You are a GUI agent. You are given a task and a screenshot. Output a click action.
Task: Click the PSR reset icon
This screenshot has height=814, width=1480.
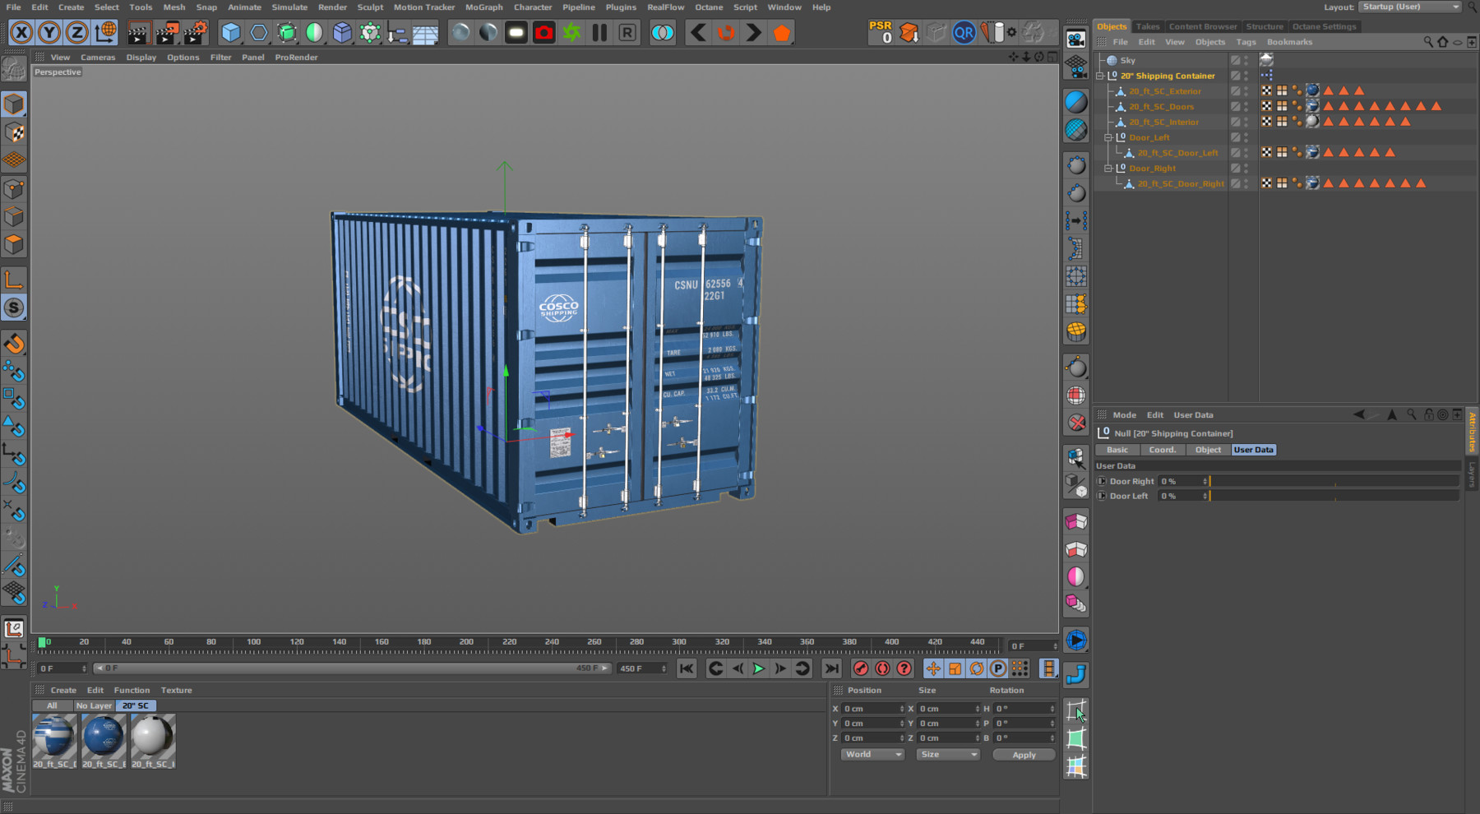coord(881,32)
